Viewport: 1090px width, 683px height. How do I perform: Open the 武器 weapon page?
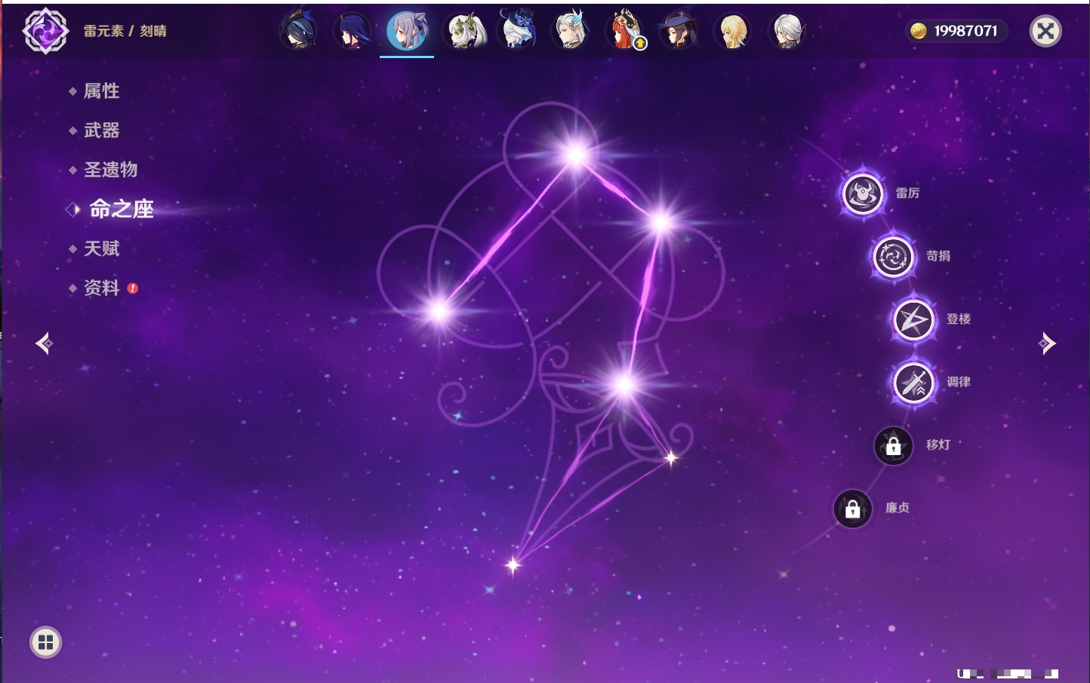click(x=101, y=131)
